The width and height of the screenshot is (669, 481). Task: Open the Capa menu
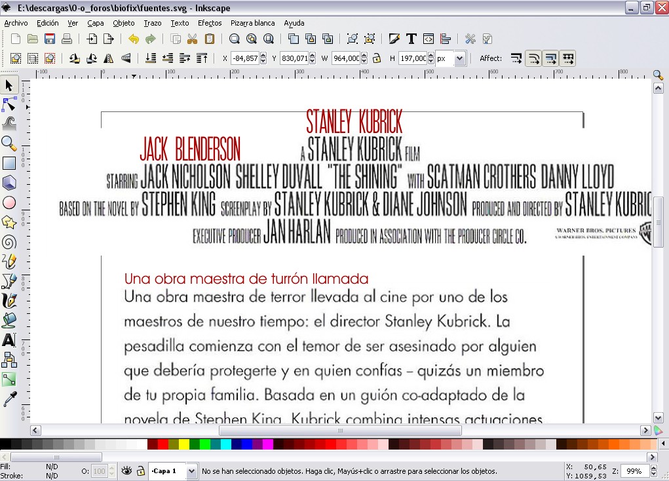96,23
